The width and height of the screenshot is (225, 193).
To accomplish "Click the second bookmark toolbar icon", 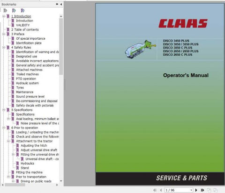I will [14, 11].
